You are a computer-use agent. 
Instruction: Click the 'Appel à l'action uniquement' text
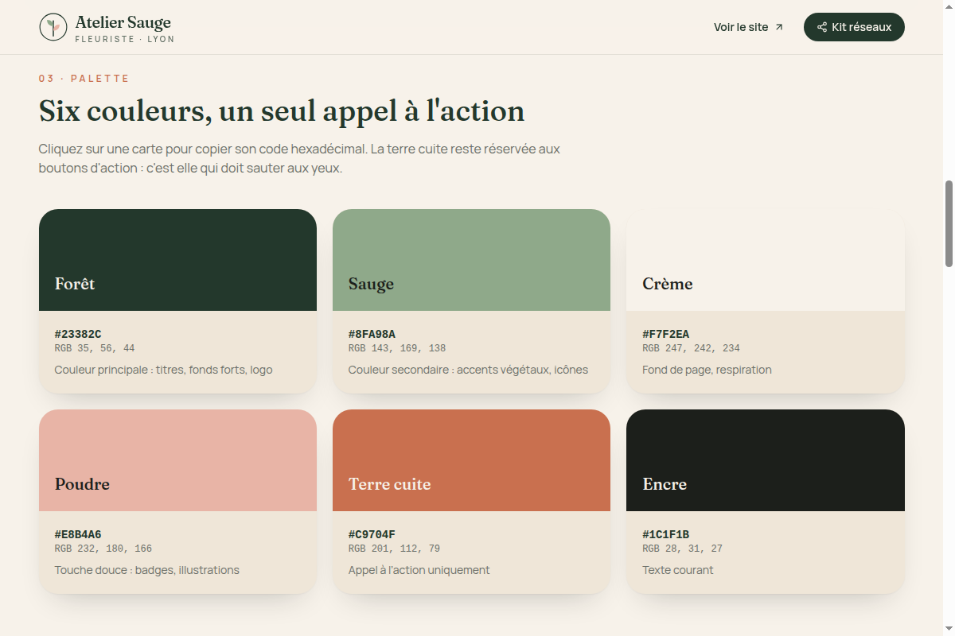[419, 570]
